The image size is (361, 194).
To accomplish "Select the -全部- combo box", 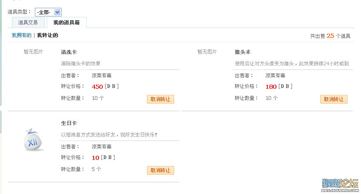I will (48, 12).
